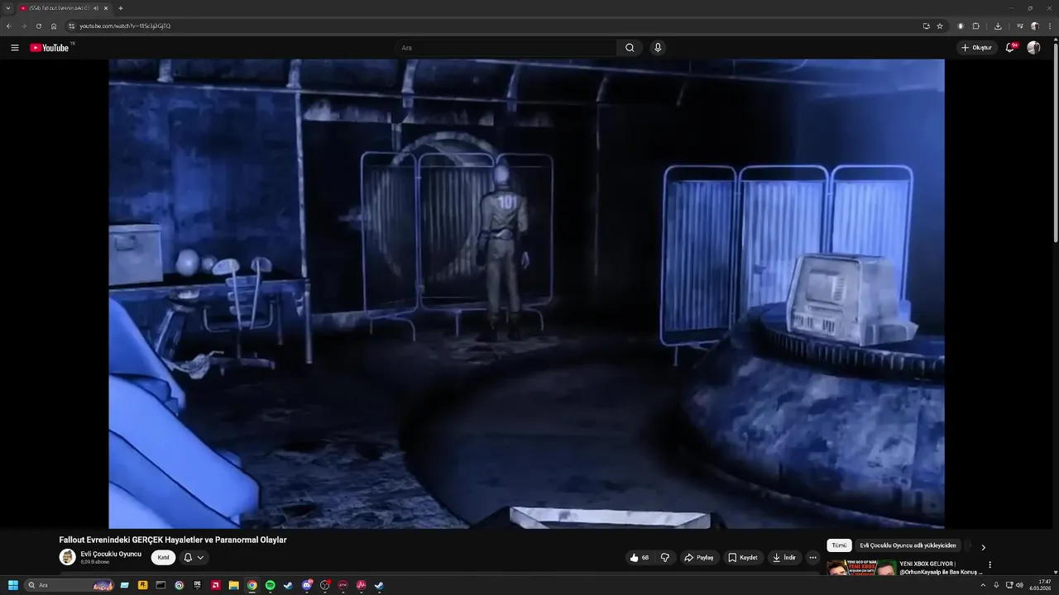Open Rockstar Games launcher from taskbar
This screenshot has width=1059, height=595.
click(142, 585)
